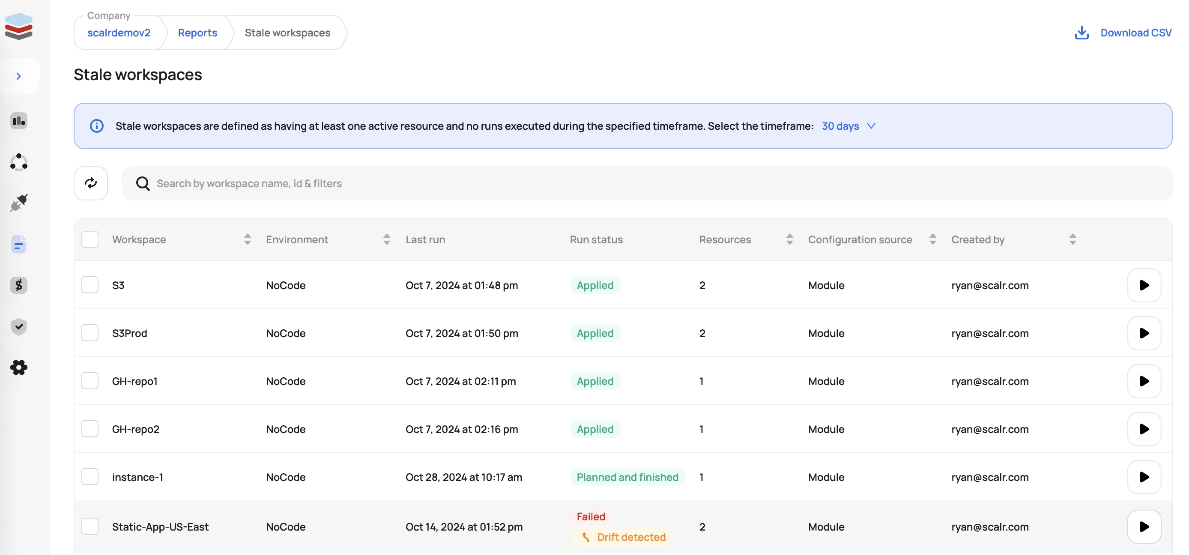Open the GH-repo1 workspace name
Viewport: 1189px width, 555px height.
point(135,381)
